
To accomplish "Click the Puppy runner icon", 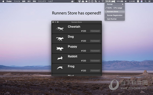I will (x=60, y=49).
